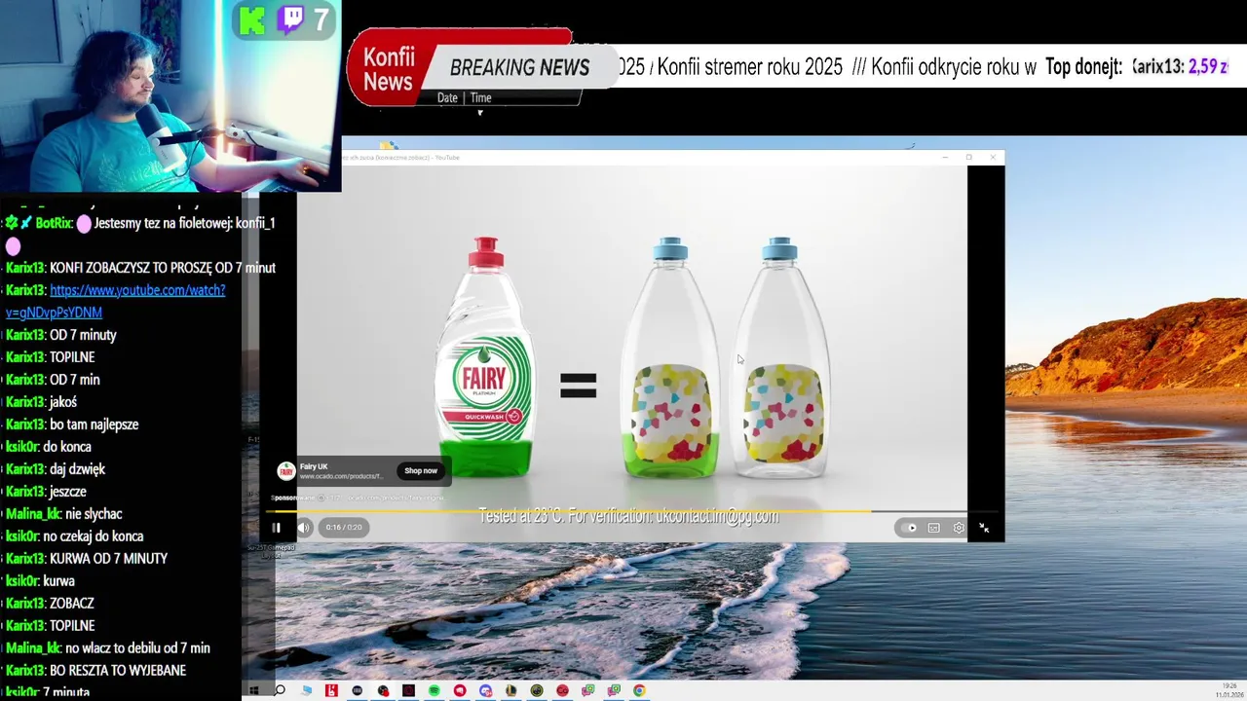Open Google Chrome from the taskbar
1247x701 pixels.
[x=639, y=690]
